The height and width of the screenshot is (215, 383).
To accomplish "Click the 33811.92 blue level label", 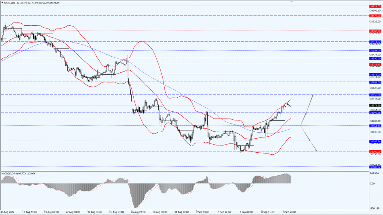I will pyautogui.click(x=375, y=41).
